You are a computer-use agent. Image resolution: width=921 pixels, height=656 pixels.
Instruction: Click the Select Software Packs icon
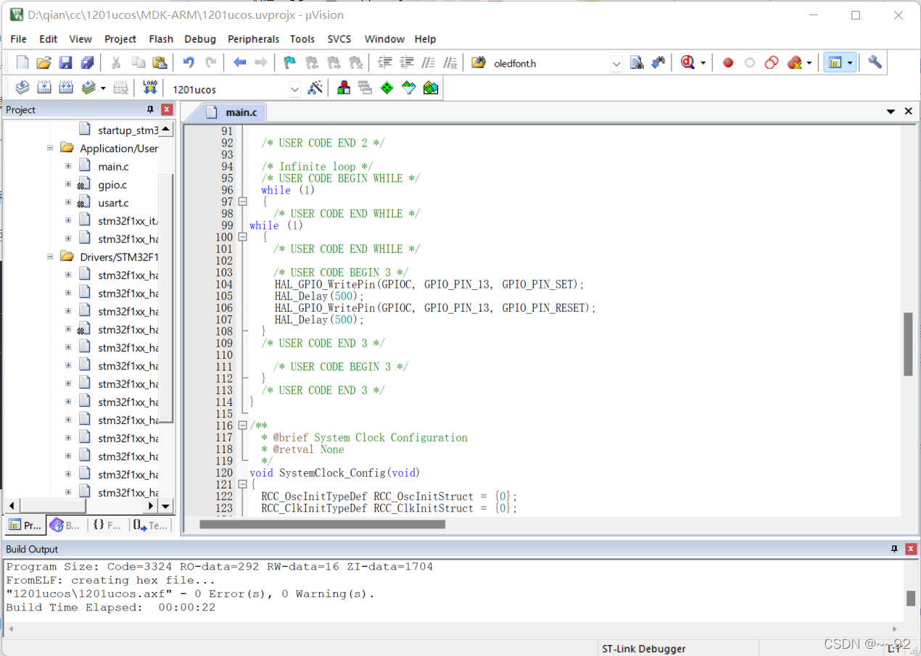point(409,88)
